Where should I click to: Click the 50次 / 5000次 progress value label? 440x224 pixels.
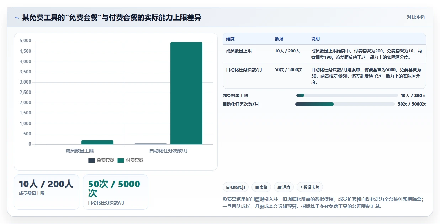tap(412, 104)
